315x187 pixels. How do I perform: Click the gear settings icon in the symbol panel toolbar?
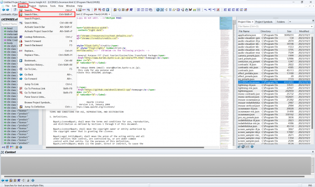[x=20, y=147]
